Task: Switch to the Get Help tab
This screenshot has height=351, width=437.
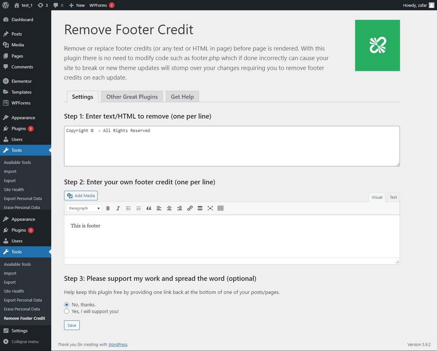Action: tap(182, 96)
